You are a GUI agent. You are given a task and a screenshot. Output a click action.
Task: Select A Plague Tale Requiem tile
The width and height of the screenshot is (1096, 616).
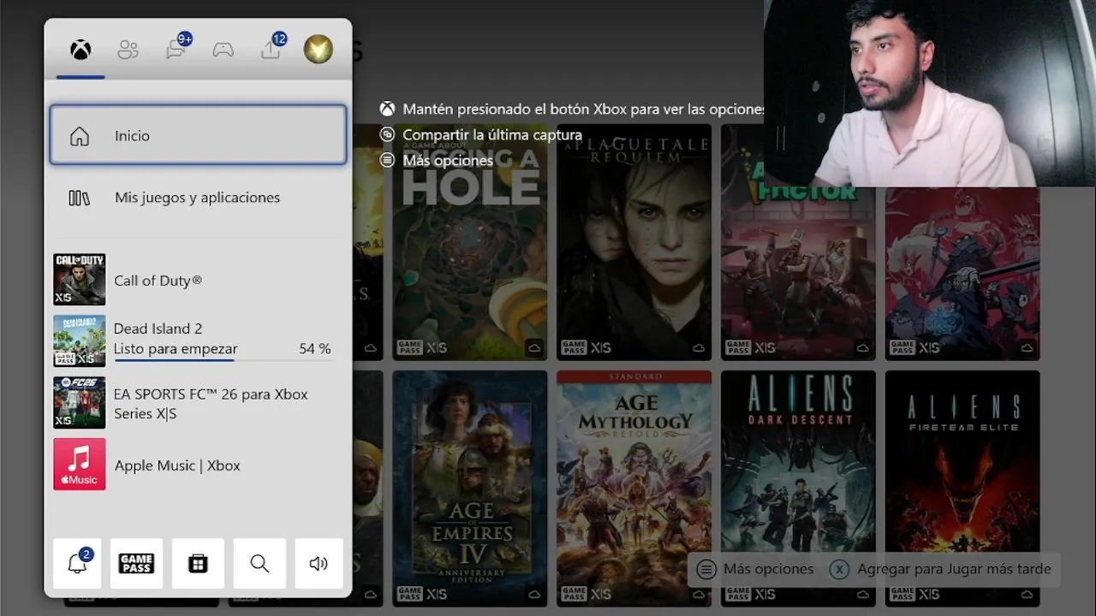[634, 242]
